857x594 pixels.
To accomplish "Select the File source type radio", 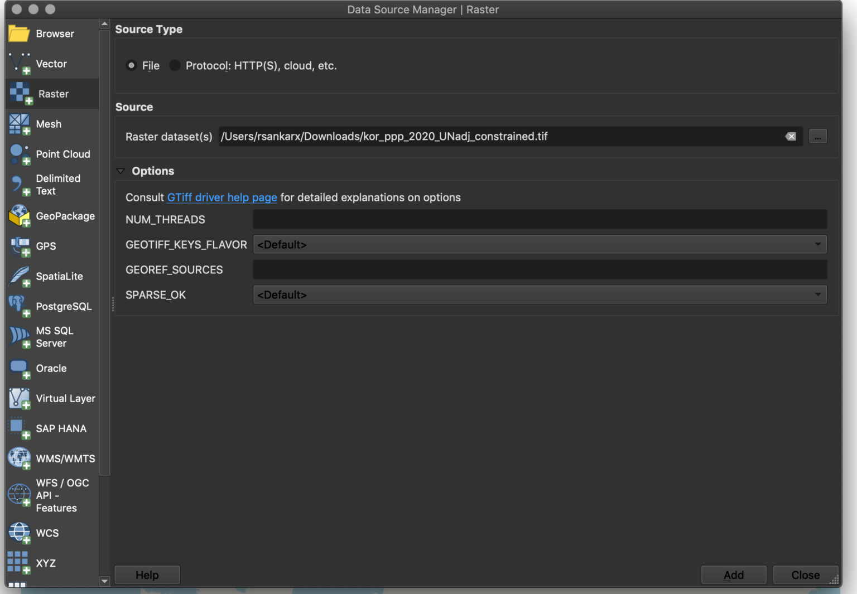I will (x=132, y=66).
